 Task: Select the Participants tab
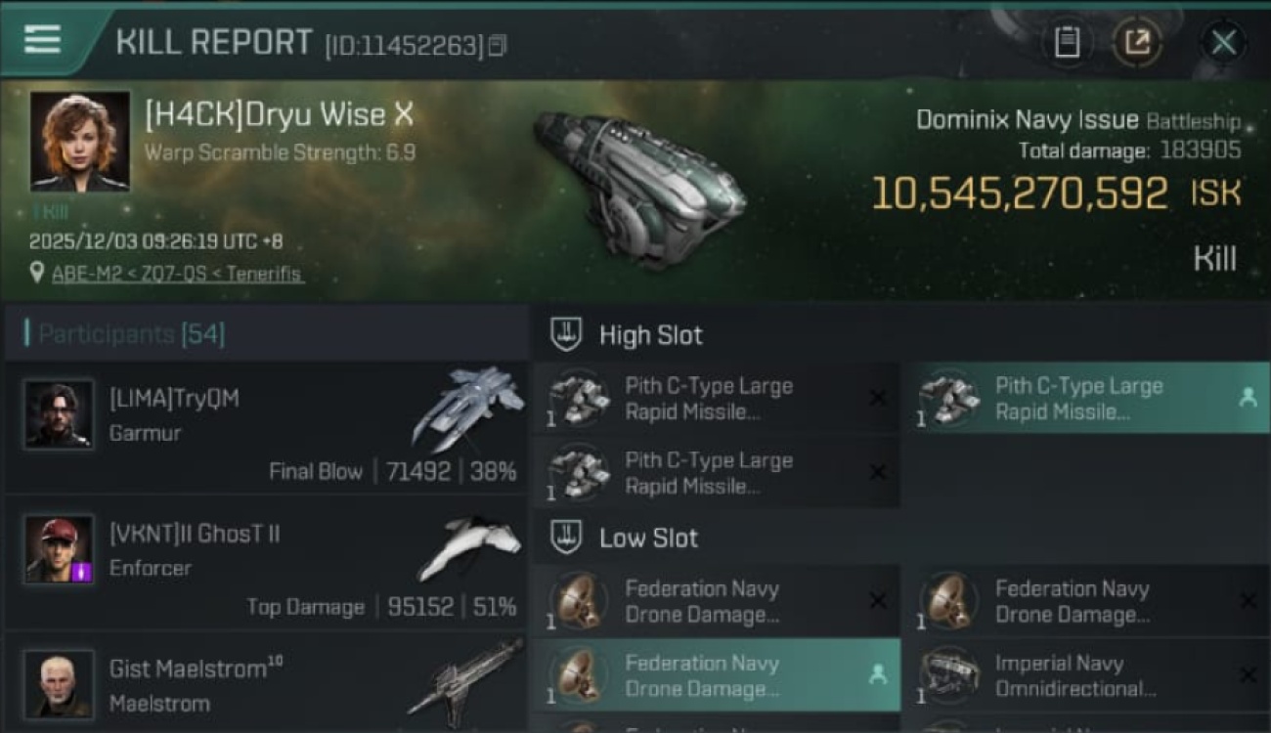[131, 334]
